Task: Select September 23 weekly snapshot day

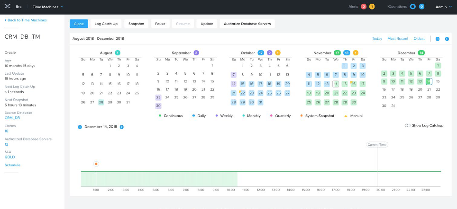Action: click(158, 97)
